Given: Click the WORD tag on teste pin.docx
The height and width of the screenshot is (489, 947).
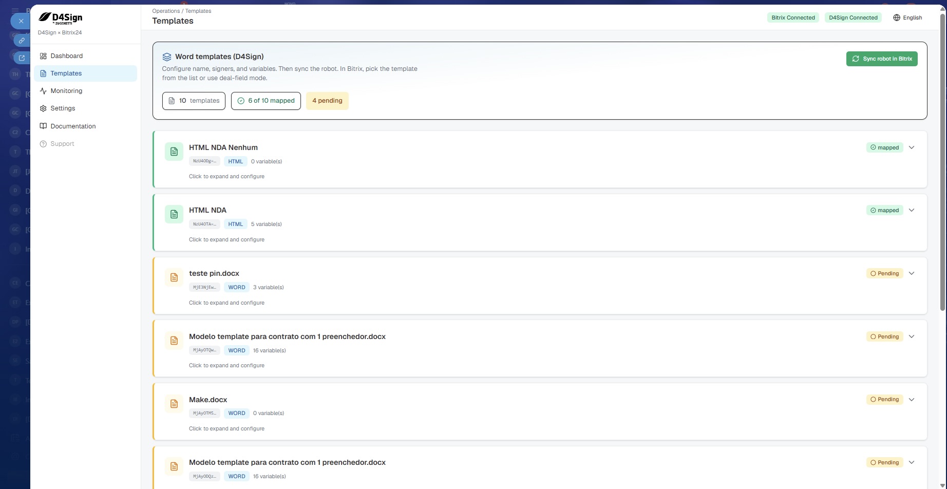Looking at the screenshot, I should point(237,287).
